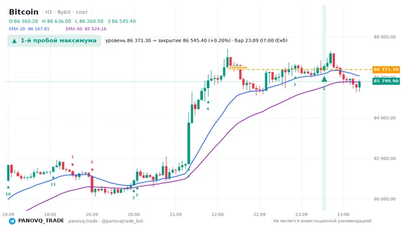Click the '1-й пробой максимума' badge text
Image resolution: width=406 pixels, height=228 pixels.
[x=58, y=41]
